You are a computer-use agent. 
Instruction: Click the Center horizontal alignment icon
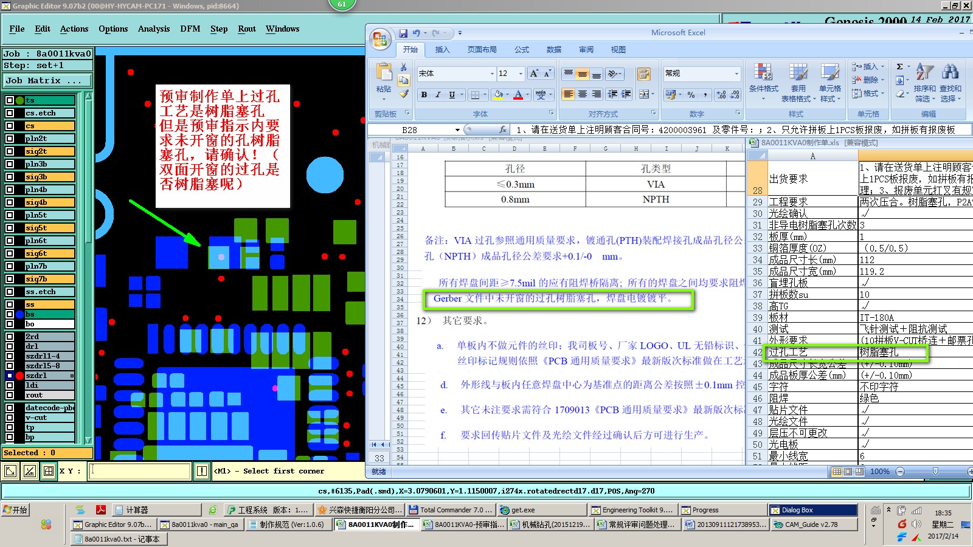(583, 94)
